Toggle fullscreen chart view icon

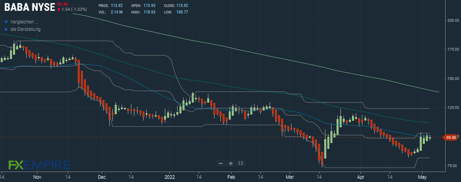(x=240, y=163)
